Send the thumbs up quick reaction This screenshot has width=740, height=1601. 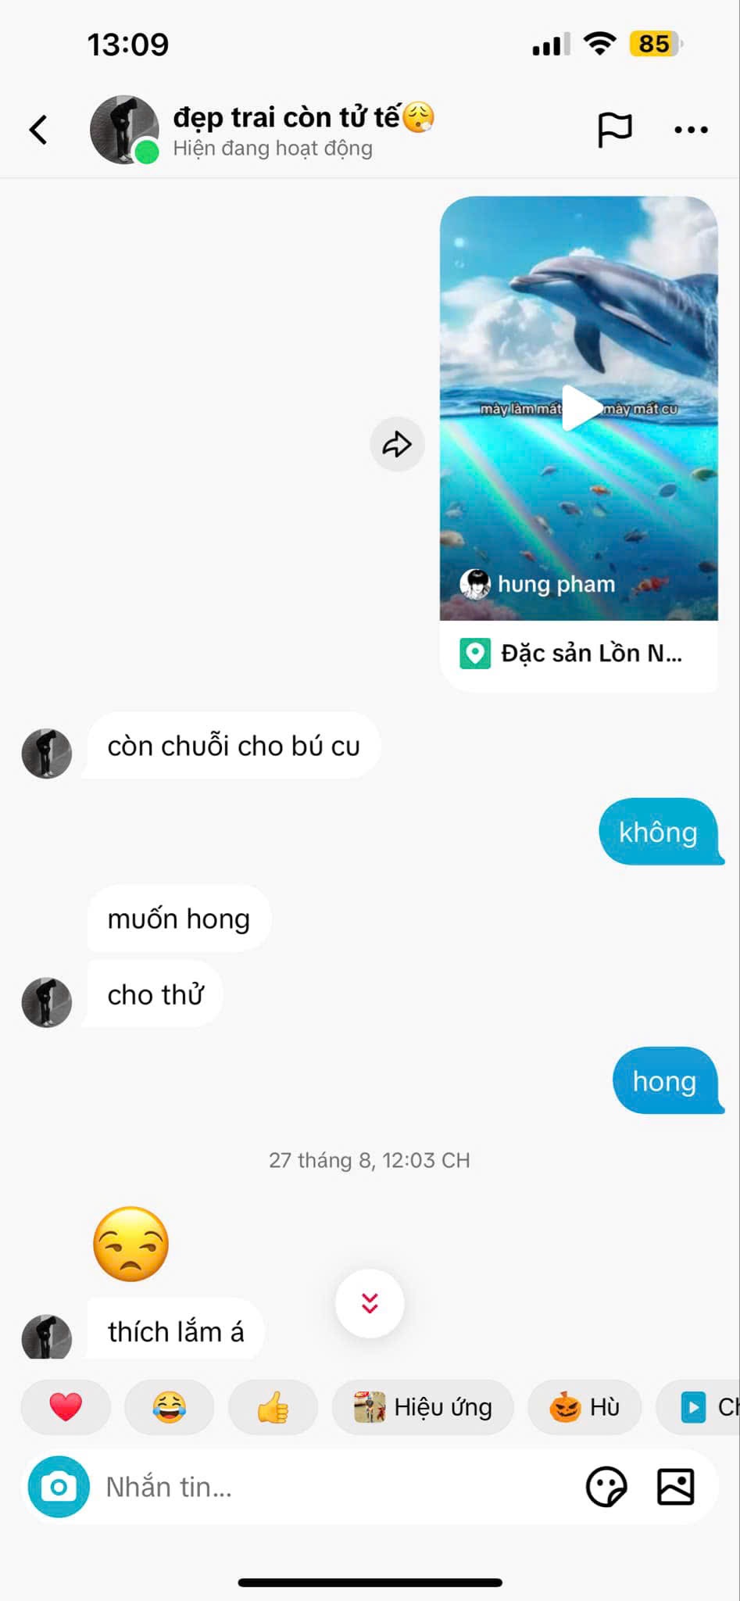click(x=273, y=1407)
